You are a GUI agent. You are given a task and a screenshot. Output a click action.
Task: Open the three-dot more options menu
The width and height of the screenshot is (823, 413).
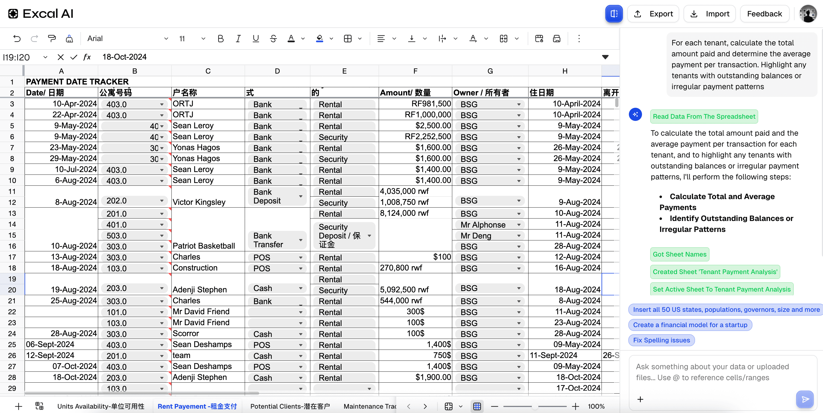[x=579, y=39]
